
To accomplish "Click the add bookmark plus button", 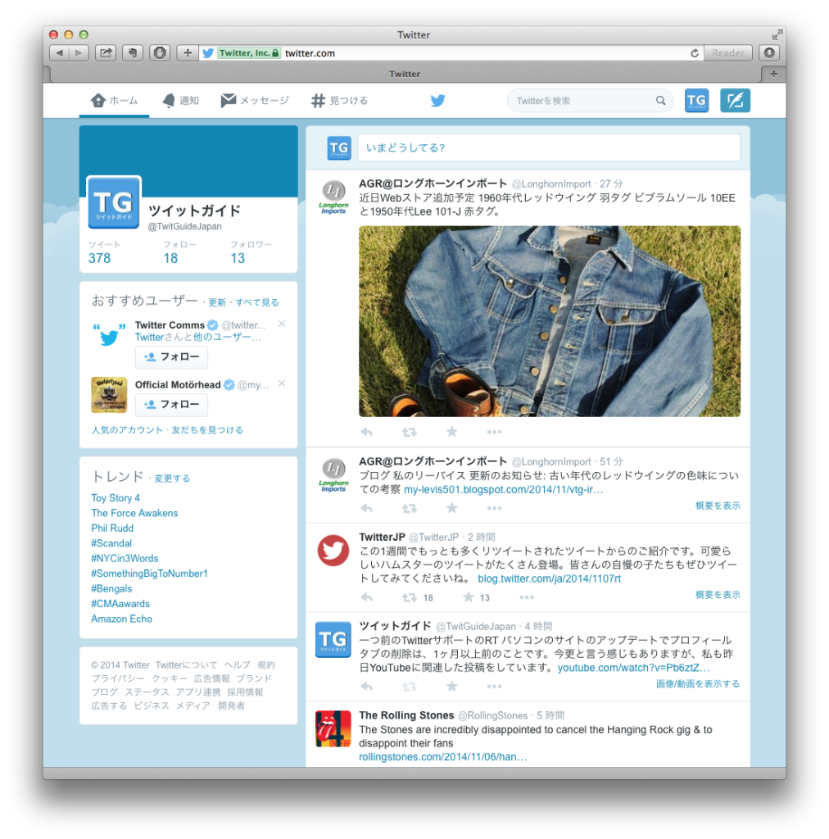I will click(188, 53).
